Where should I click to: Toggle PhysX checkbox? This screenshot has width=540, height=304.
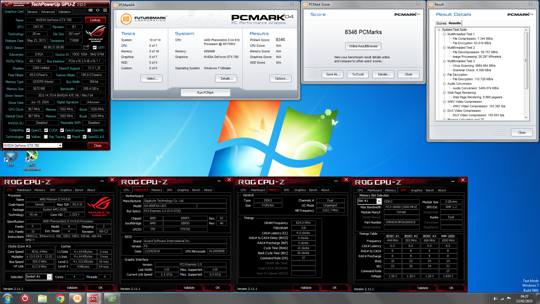tap(69, 137)
